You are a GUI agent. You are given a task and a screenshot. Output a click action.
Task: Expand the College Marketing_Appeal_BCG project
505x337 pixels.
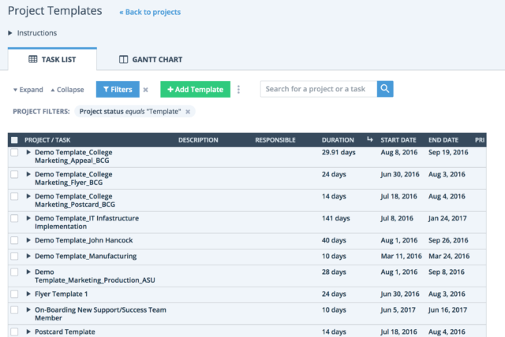pyautogui.click(x=28, y=152)
